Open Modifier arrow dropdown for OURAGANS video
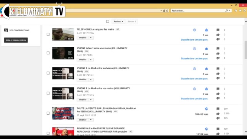 point(91,120)
